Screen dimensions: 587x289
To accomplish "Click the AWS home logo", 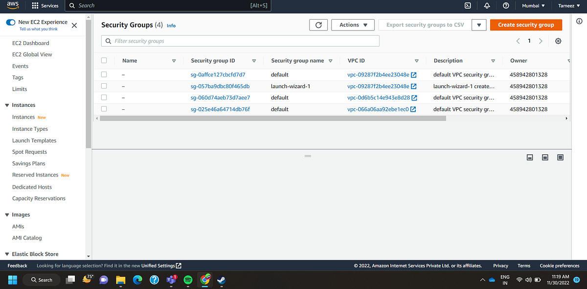I will point(13,5).
